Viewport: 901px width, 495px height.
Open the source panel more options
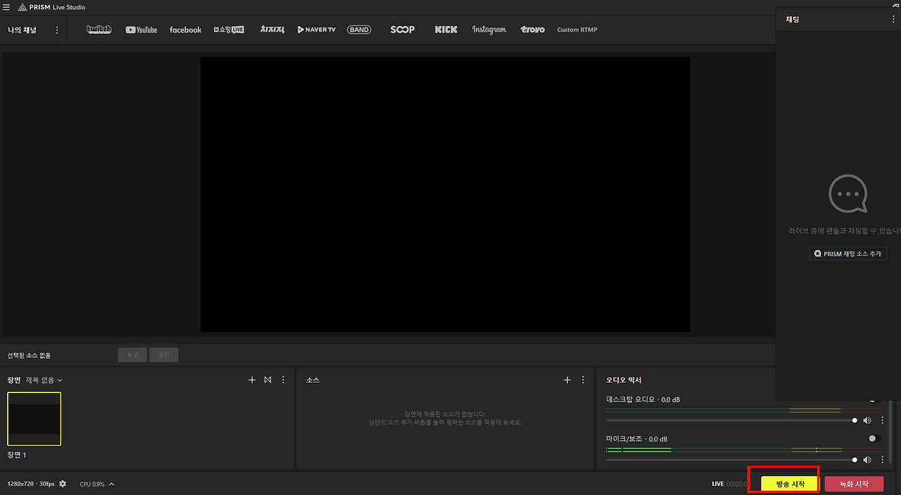pos(583,380)
